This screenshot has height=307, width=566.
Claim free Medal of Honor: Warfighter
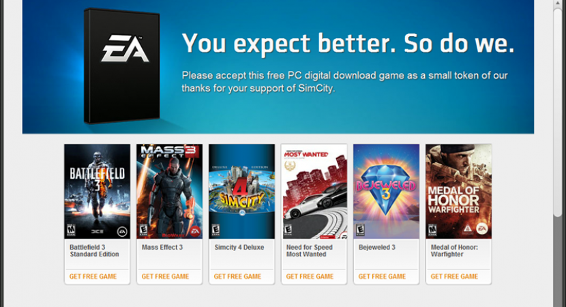point(454,276)
